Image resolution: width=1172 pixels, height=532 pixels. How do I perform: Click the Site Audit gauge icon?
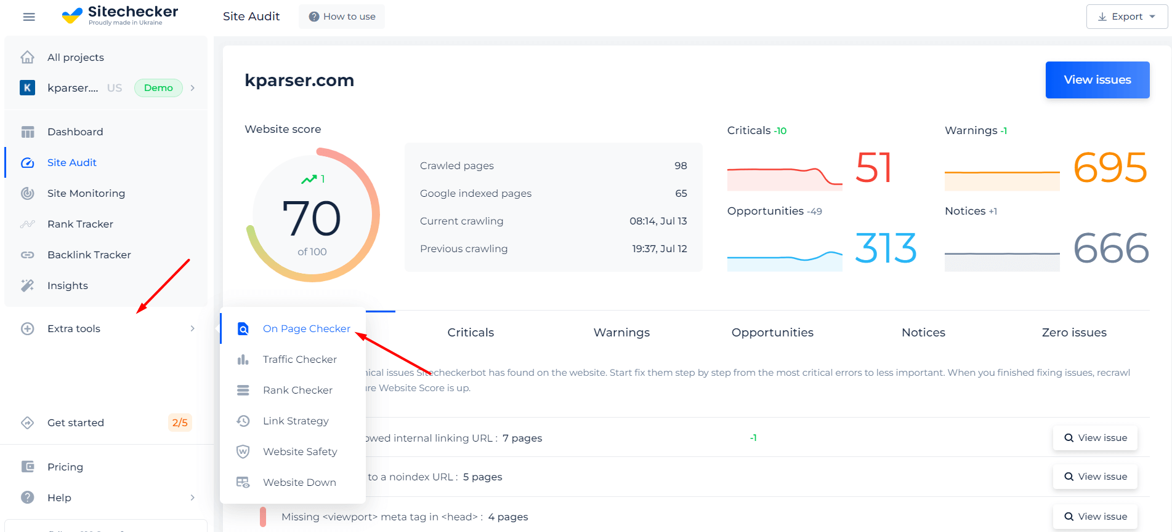pos(28,162)
